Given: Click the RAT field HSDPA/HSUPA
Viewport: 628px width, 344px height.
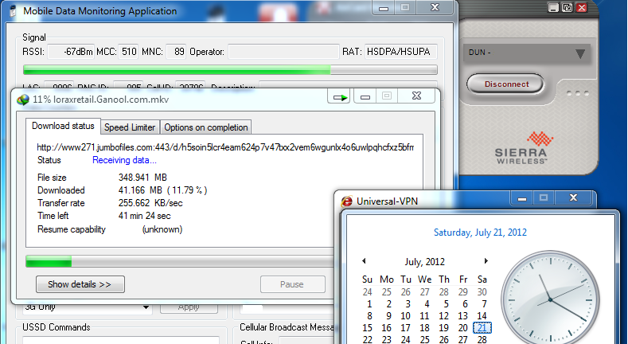Looking at the screenshot, I should click(x=400, y=52).
